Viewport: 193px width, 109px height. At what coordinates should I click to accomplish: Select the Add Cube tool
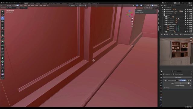[x=2, y=38]
